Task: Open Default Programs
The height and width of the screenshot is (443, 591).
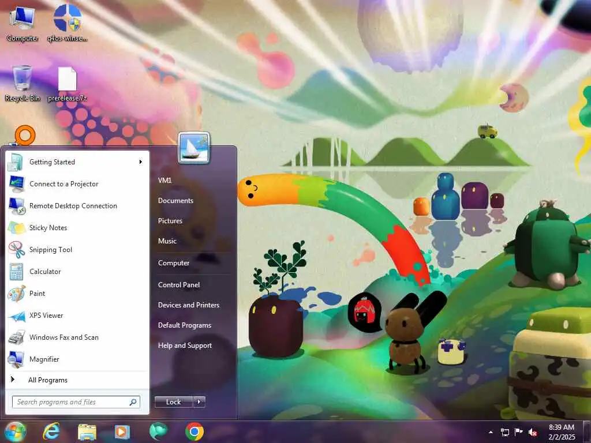Action: click(185, 325)
